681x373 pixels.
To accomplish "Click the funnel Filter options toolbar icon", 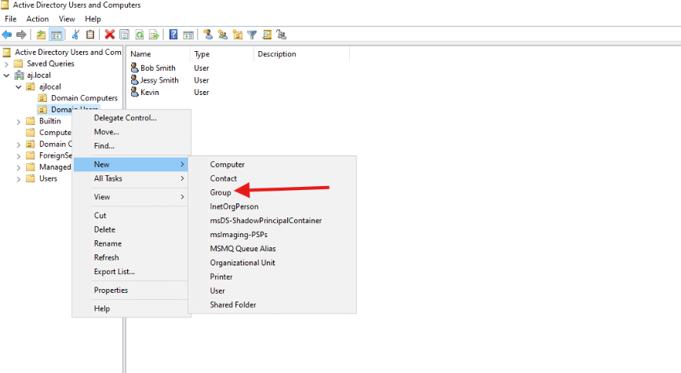I will pyautogui.click(x=252, y=35).
